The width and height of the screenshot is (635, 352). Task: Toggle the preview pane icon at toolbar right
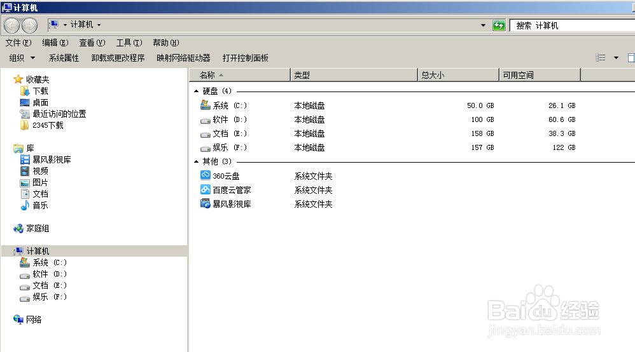pyautogui.click(x=631, y=58)
